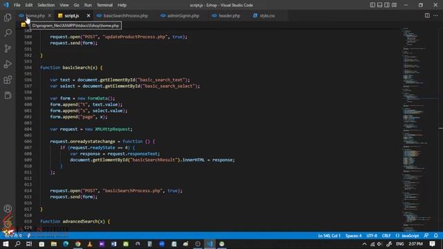The image size is (443, 249).
Task: Change UTF-8 file encoding in status bar
Action: tap(372, 235)
